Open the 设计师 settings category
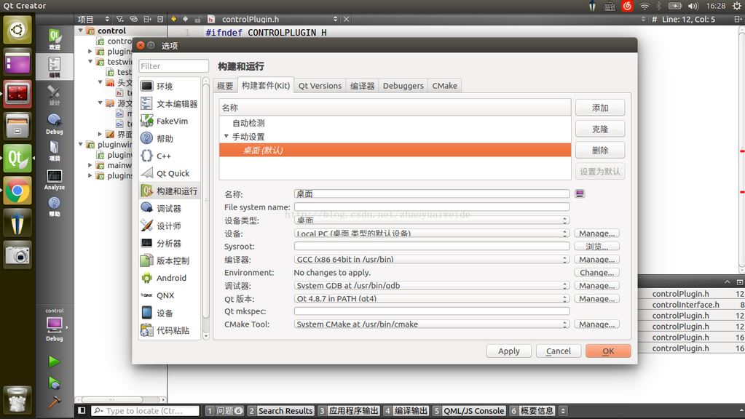Viewport: 745px width, 419px height. click(170, 226)
